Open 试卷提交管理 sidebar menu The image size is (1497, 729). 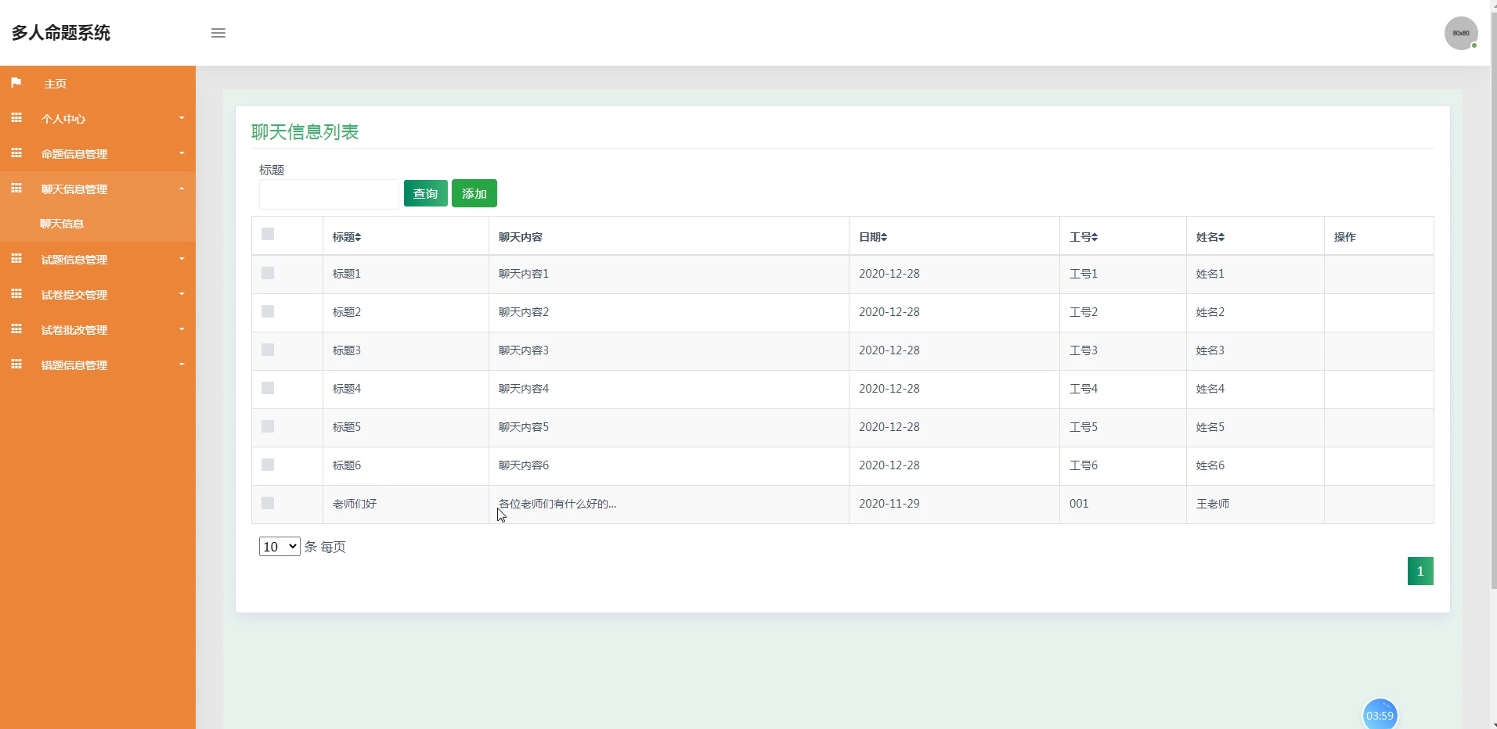tap(74, 295)
